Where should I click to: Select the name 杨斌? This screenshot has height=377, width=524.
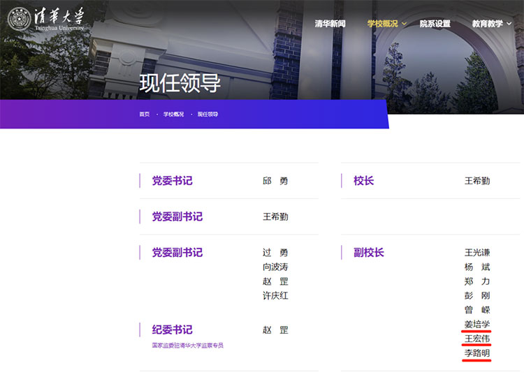click(x=477, y=267)
